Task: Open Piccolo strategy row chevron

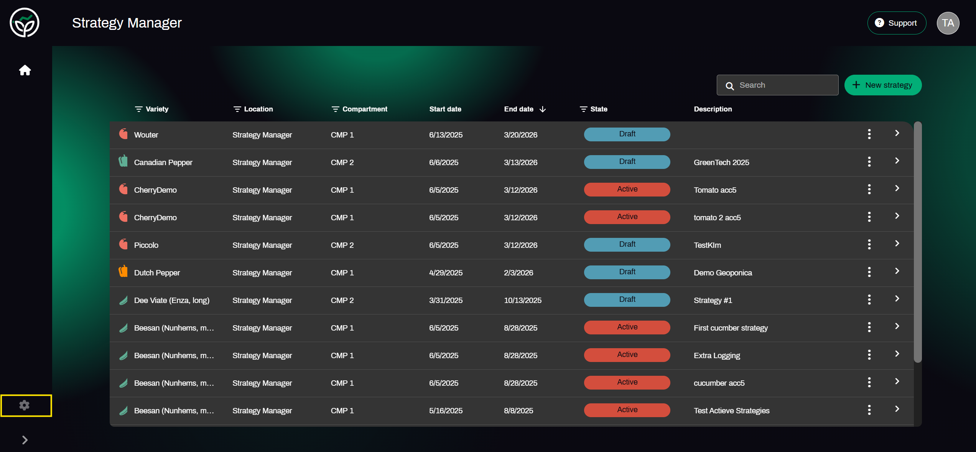Action: (x=897, y=244)
